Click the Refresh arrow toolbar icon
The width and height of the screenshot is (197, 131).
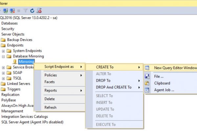click(32, 10)
